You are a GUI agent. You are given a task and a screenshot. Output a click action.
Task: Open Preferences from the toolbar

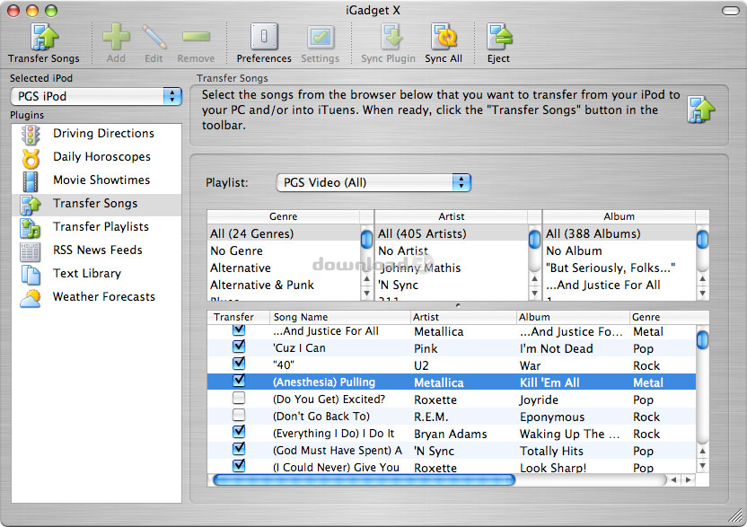[263, 41]
